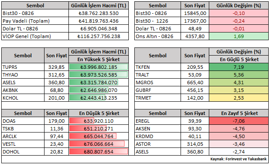Select the 'En Zayıf 5 Şirket' header
The height and width of the screenshot is (165, 270).
(x=239, y=113)
